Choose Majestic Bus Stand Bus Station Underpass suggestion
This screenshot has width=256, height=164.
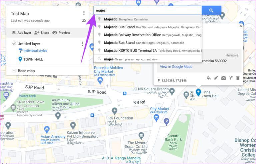point(148,27)
